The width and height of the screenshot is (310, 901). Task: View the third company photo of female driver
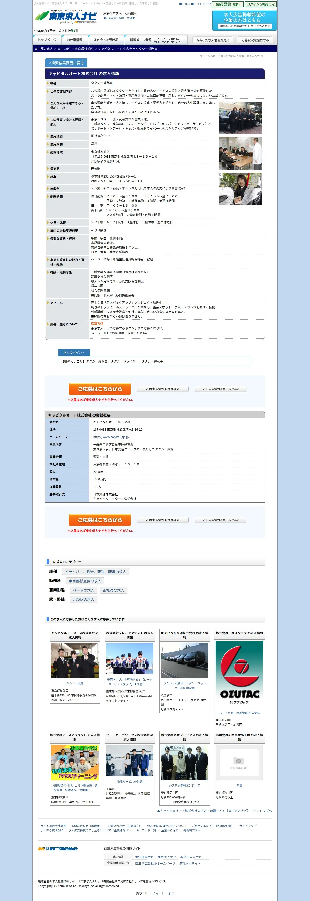pos(240,189)
